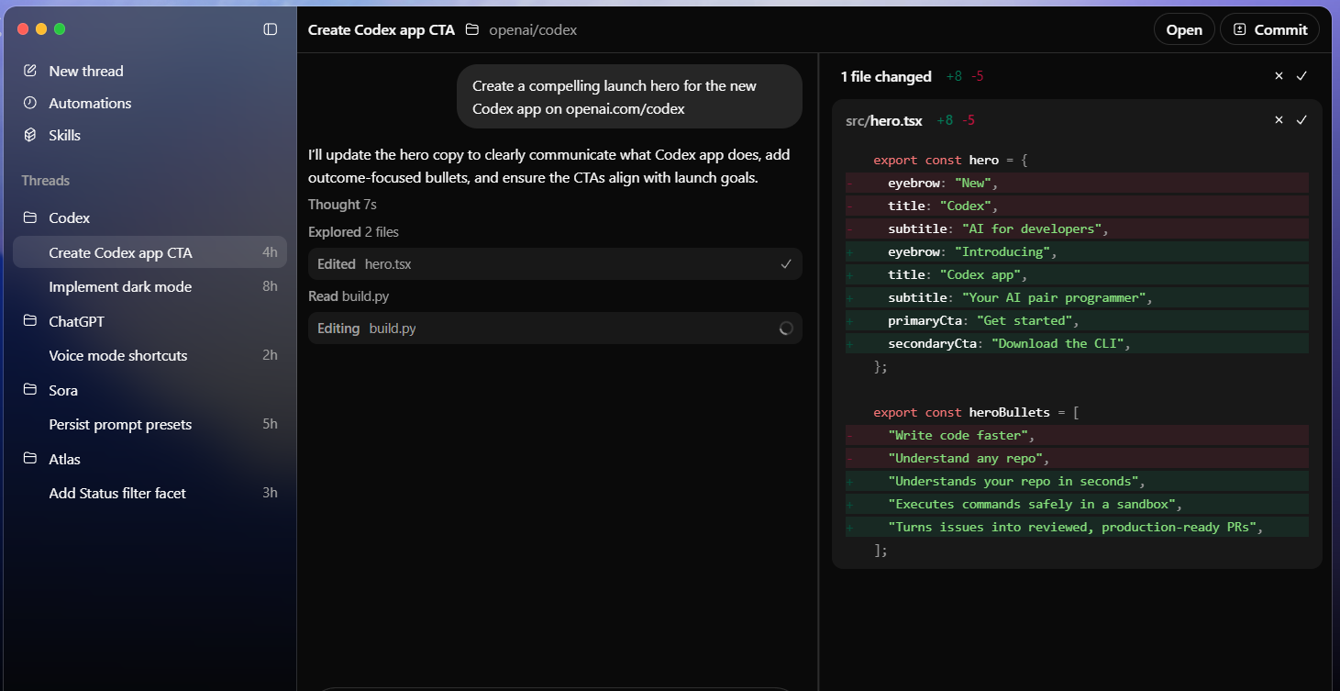Image resolution: width=1340 pixels, height=691 pixels.
Task: Click the Skills cube icon
Action: (x=28, y=135)
